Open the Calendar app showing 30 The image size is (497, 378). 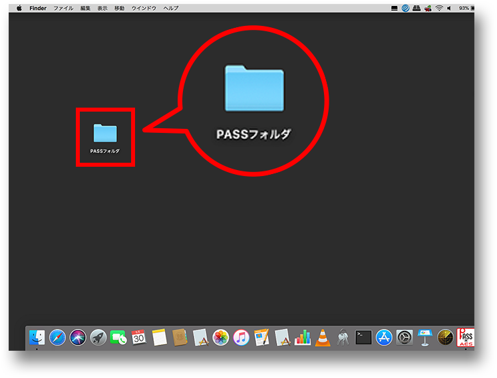(x=138, y=337)
